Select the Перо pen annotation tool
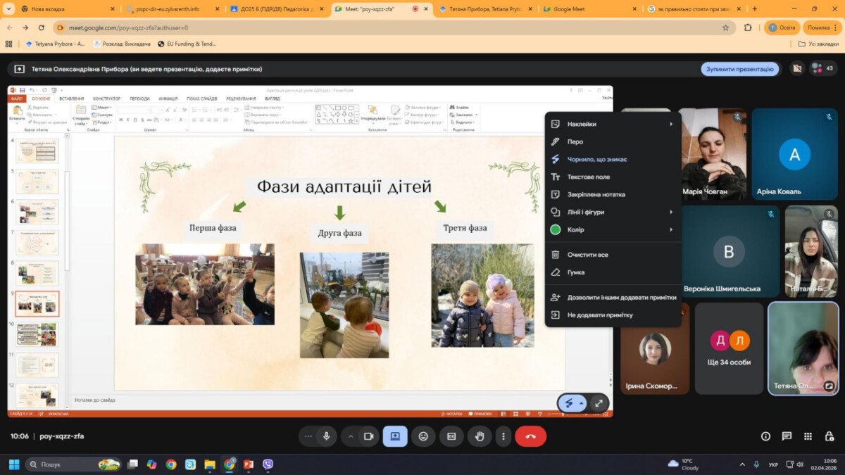Viewport: 845px width, 475px height. pyautogui.click(x=575, y=141)
